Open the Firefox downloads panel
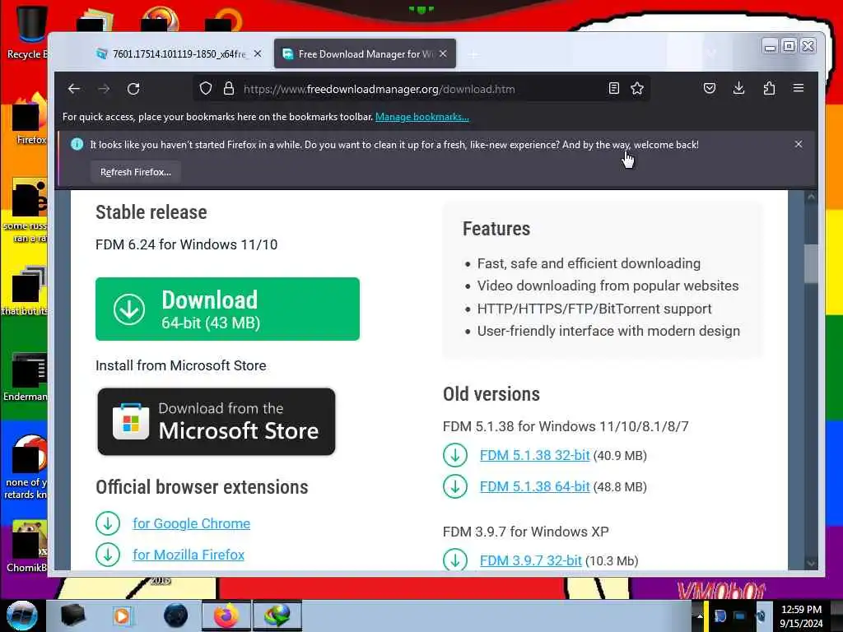Viewport: 843px width, 632px height. click(x=739, y=88)
